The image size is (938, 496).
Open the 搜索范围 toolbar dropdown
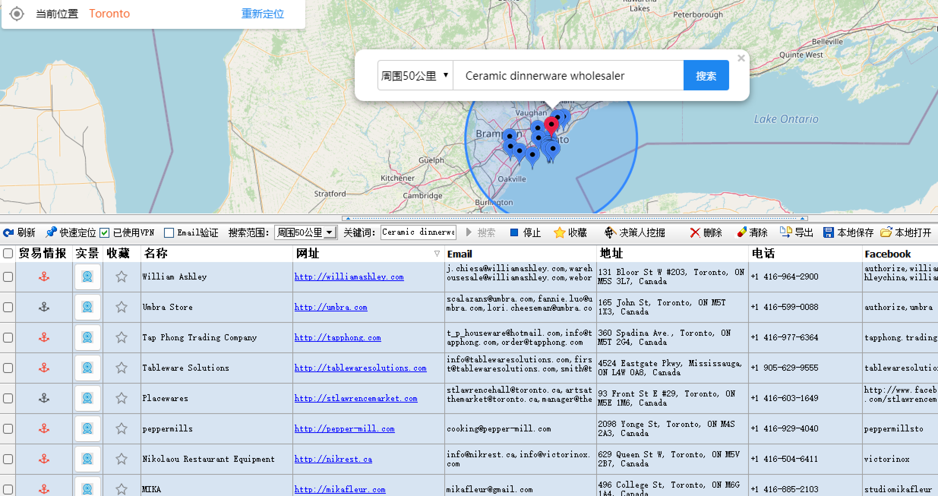pos(306,232)
